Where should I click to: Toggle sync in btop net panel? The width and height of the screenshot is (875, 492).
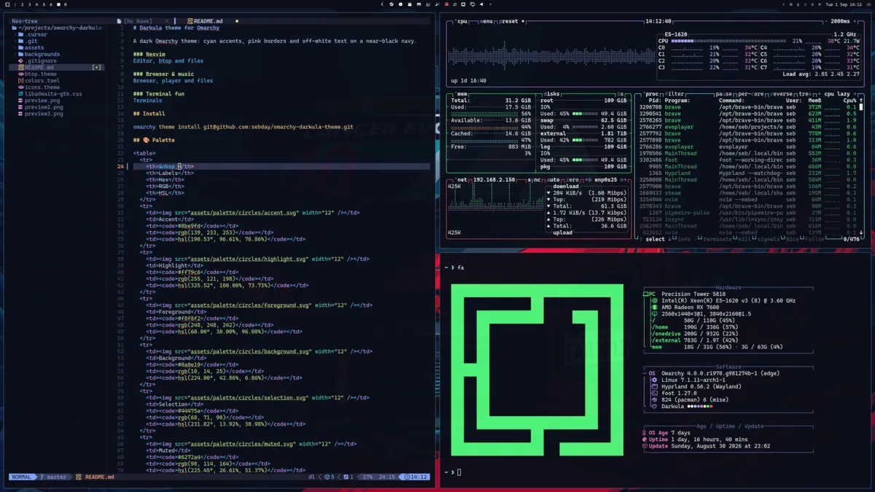click(533, 179)
